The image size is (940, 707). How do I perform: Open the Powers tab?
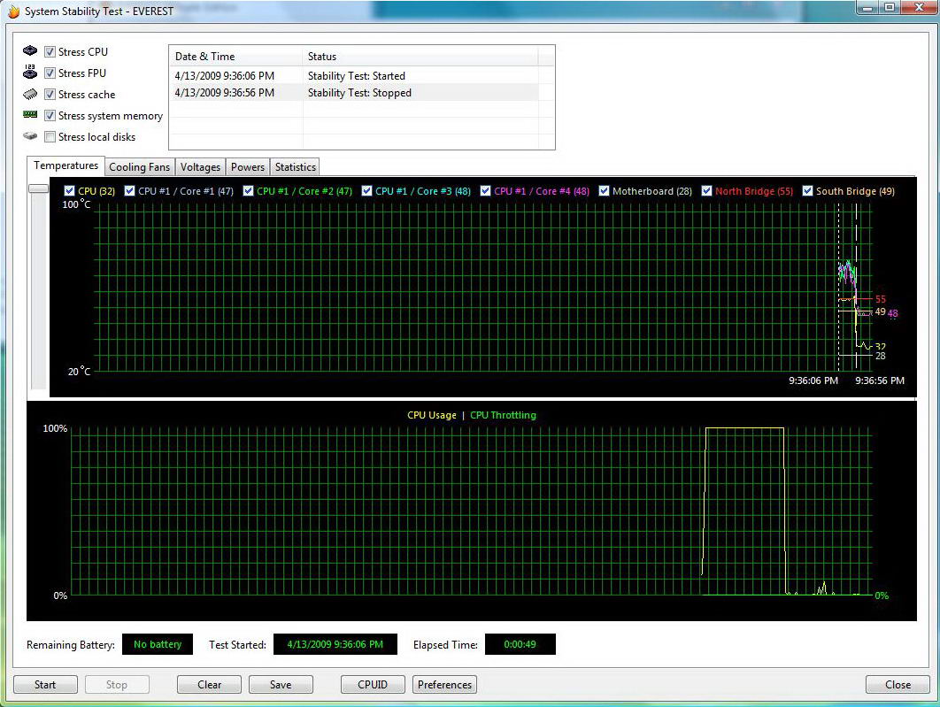pos(248,167)
